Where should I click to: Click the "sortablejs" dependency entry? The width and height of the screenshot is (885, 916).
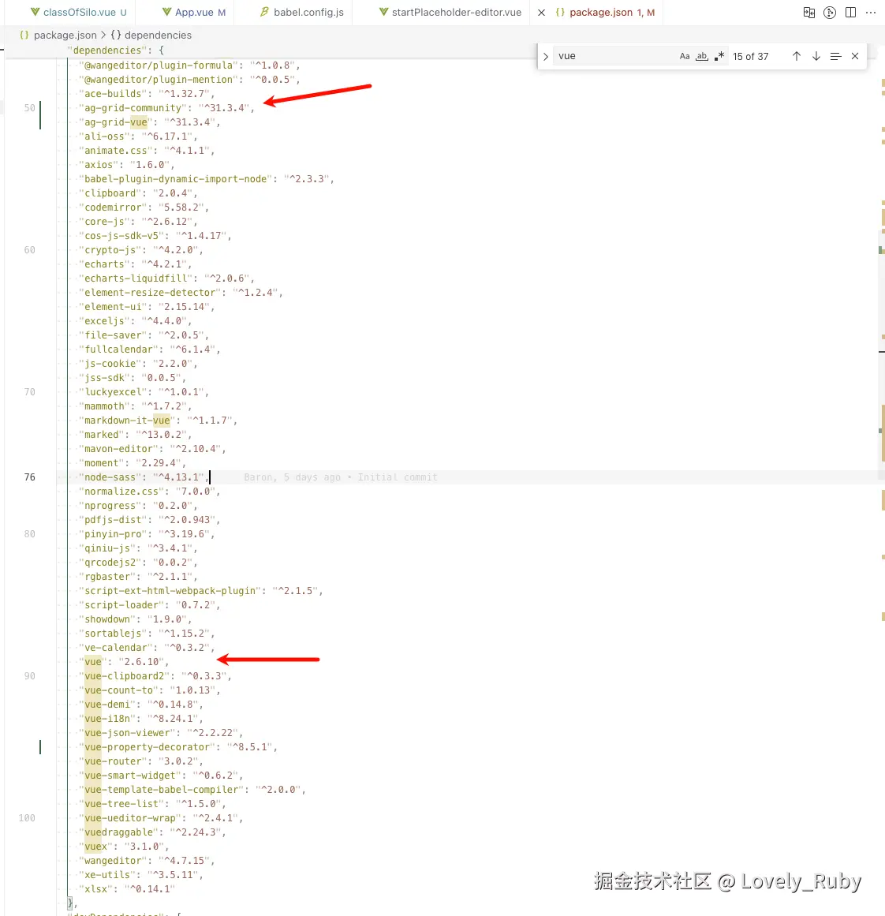(x=147, y=634)
